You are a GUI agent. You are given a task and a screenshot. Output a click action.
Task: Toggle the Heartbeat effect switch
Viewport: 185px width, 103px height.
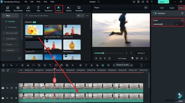[155, 13]
